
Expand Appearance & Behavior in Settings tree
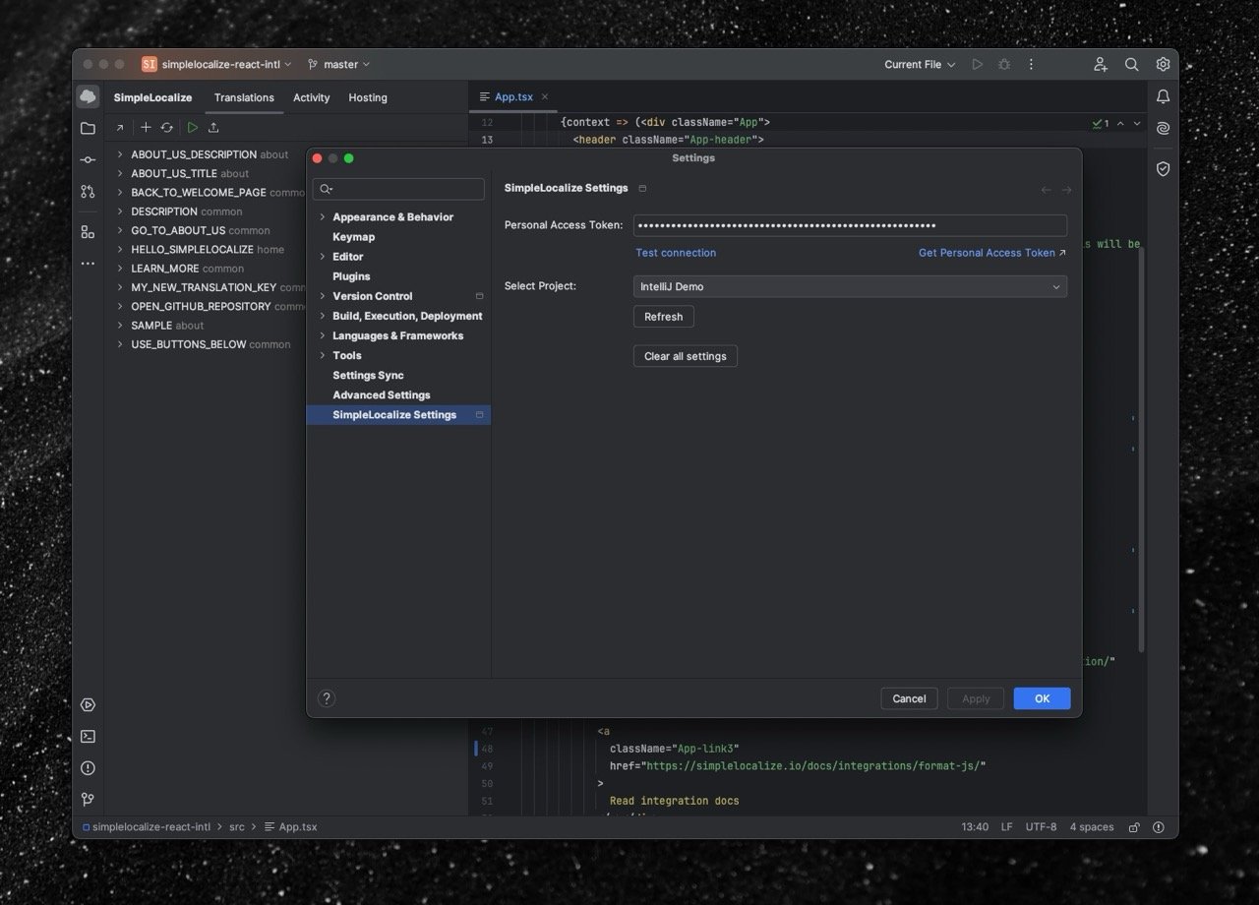[322, 216]
